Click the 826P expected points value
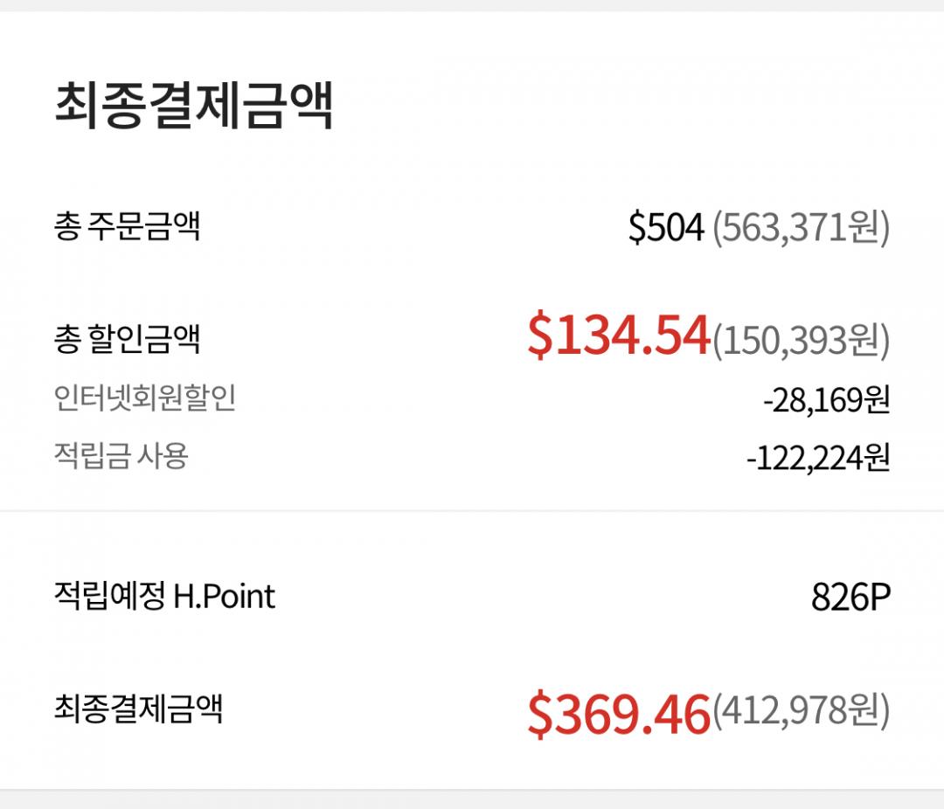This screenshot has width=944, height=809. [850, 598]
